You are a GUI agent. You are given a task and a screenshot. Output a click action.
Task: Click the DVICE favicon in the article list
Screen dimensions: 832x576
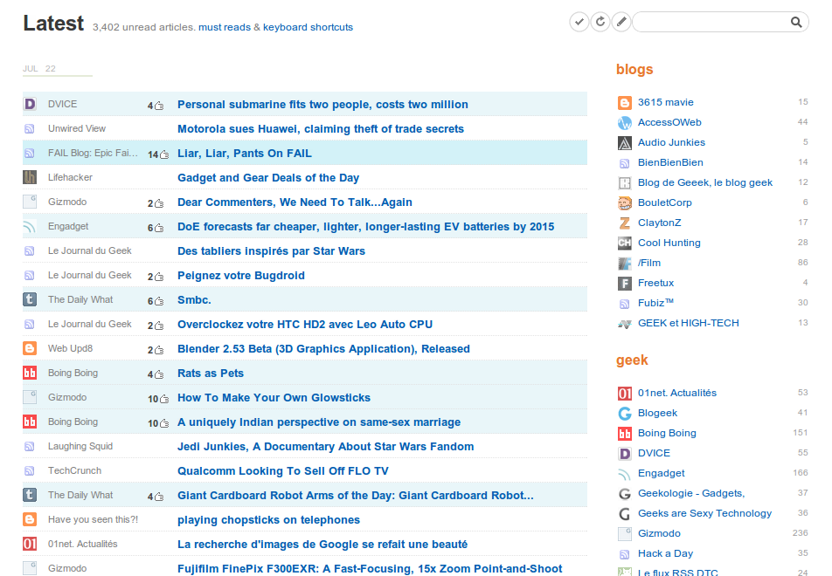pos(30,104)
